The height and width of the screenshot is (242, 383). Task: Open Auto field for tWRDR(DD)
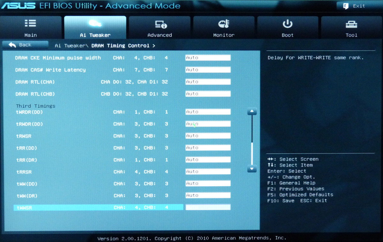click(208, 112)
